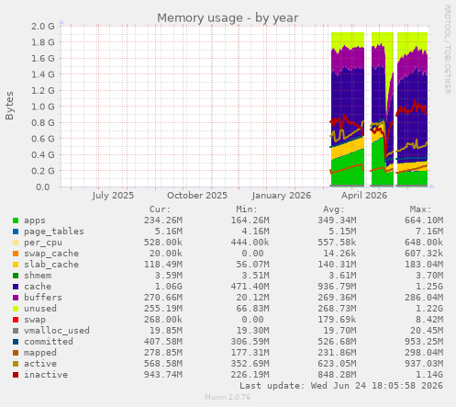Screen dimensions: 456x407
Task: Click the navy committed legend swatch
Action: 16,342
